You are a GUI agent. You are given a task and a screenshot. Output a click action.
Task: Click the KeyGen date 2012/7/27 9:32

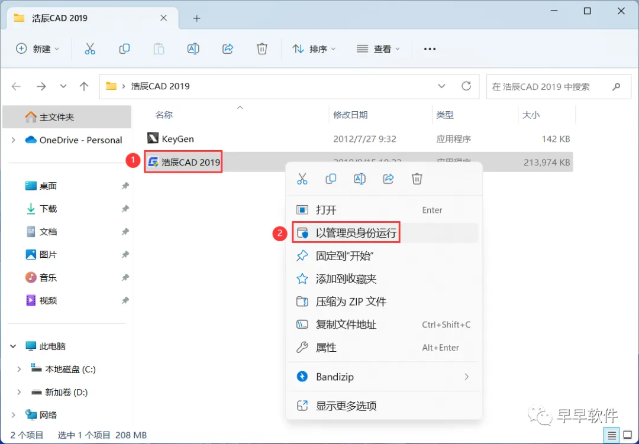pos(364,139)
